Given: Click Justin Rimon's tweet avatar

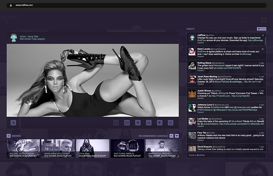Looking at the screenshot, I should pyautogui.click(x=192, y=94).
